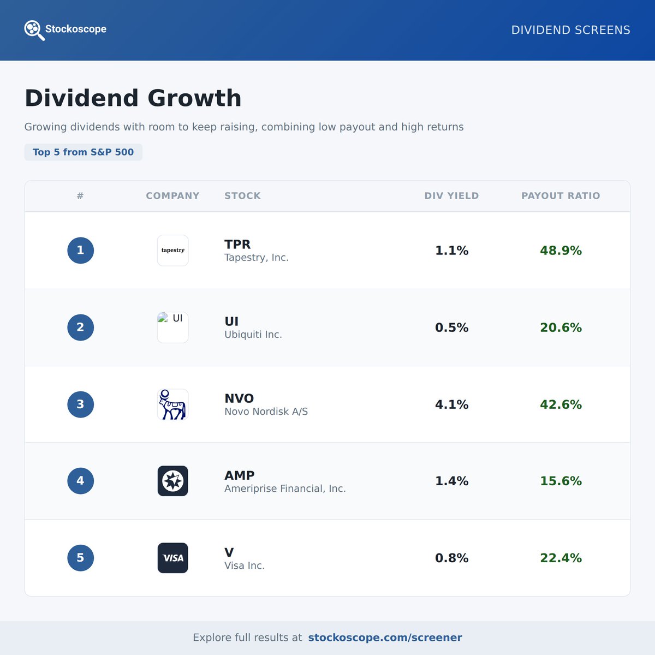Viewport: 655px width, 655px height.
Task: Select the 42.6% payout ratio value
Action: [x=561, y=404]
